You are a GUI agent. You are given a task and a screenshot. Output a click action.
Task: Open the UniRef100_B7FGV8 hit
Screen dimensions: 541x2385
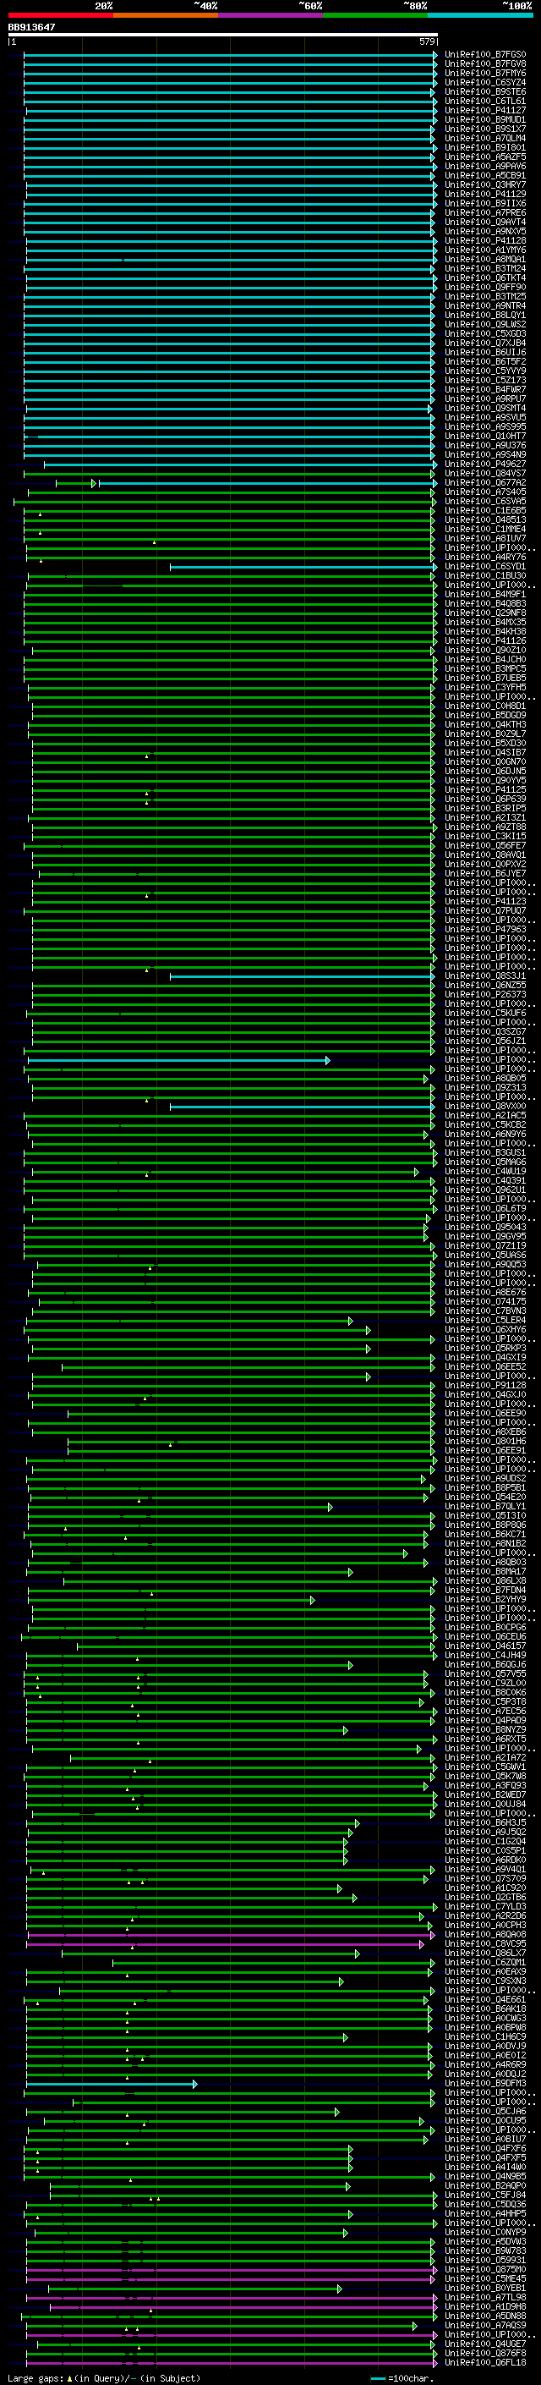click(x=484, y=64)
